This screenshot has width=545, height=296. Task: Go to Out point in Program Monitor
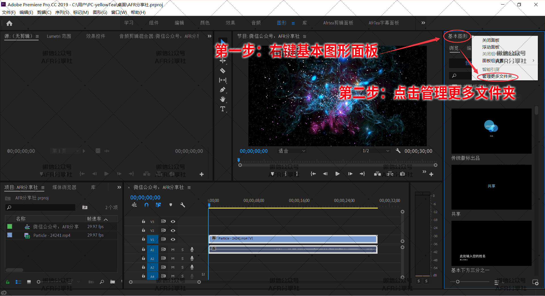362,174
